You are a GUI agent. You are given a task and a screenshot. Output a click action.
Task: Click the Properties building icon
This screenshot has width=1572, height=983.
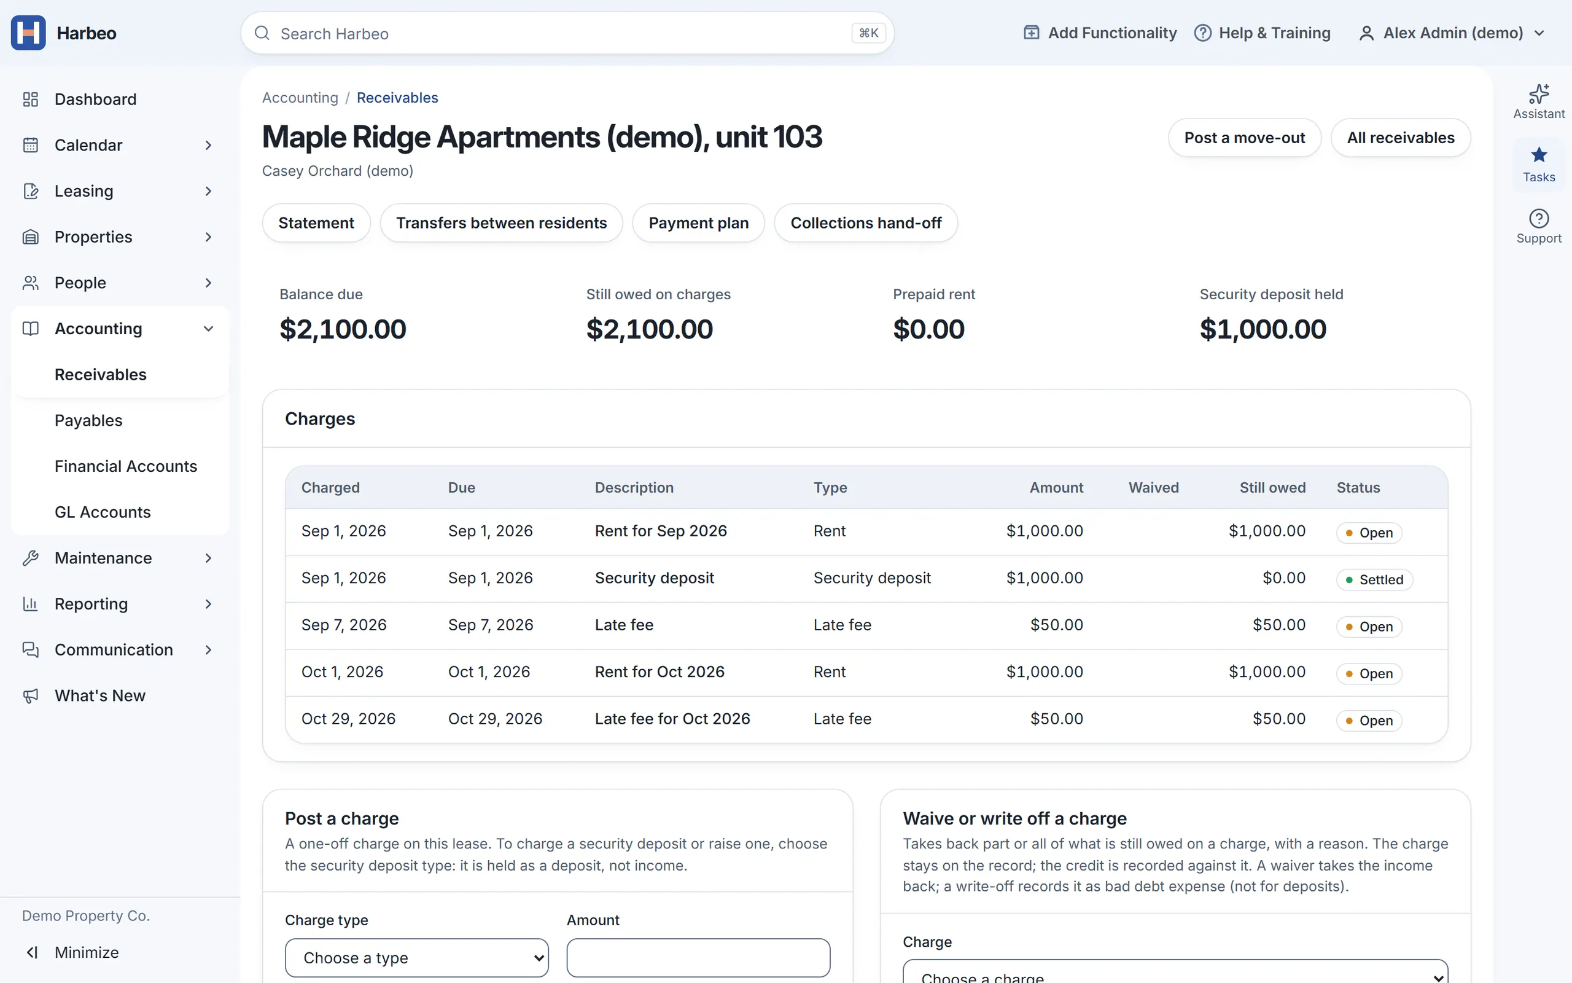(31, 237)
